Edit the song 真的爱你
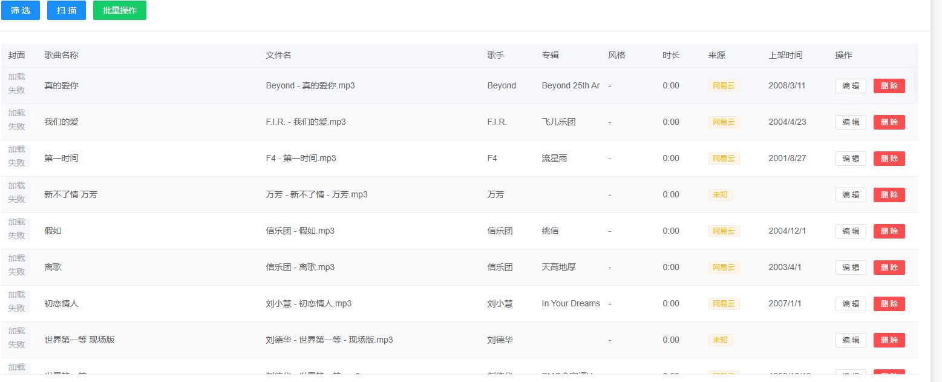Screen dimensions: 942x382 pos(851,86)
